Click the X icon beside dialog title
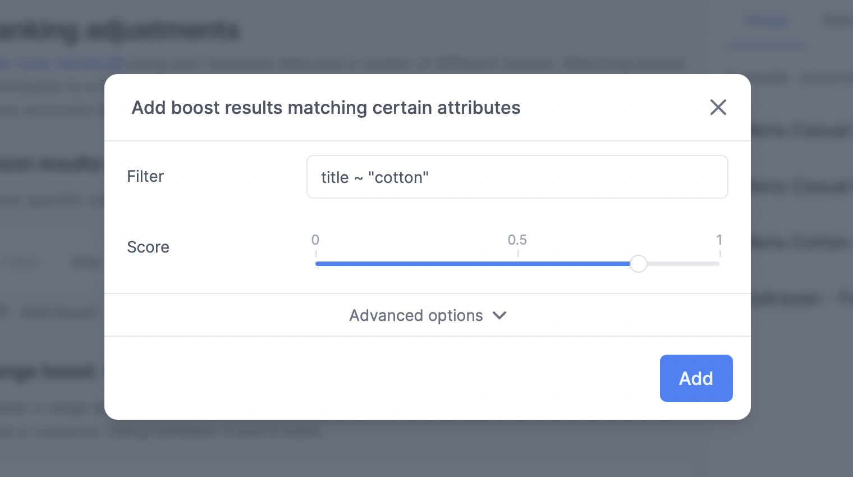 click(718, 107)
